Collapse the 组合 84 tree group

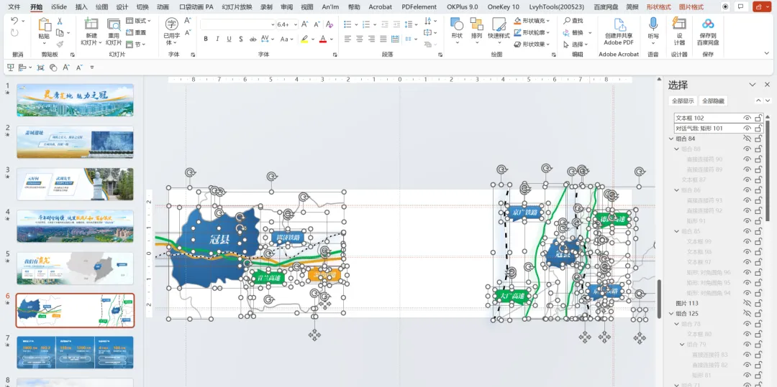(x=671, y=139)
